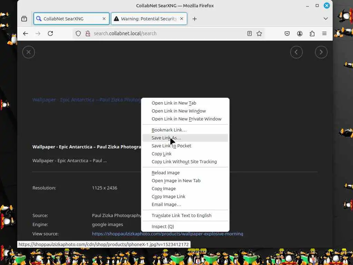Choose Copy Link from context menu

click(x=185, y=154)
